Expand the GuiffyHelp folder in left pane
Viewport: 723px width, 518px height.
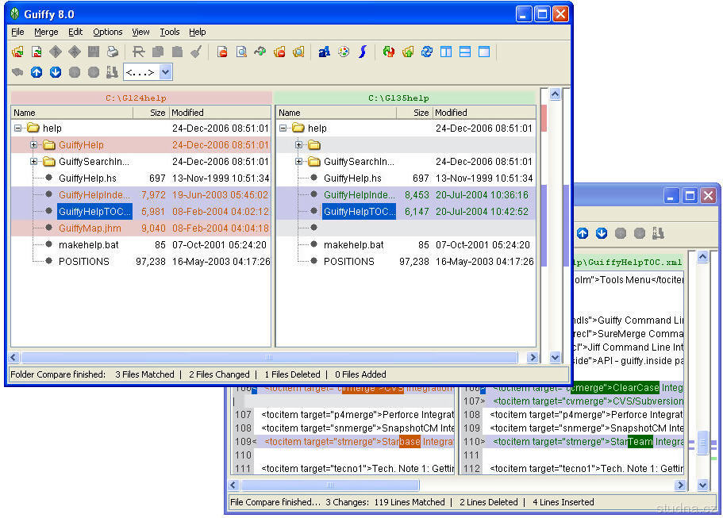[x=34, y=145]
